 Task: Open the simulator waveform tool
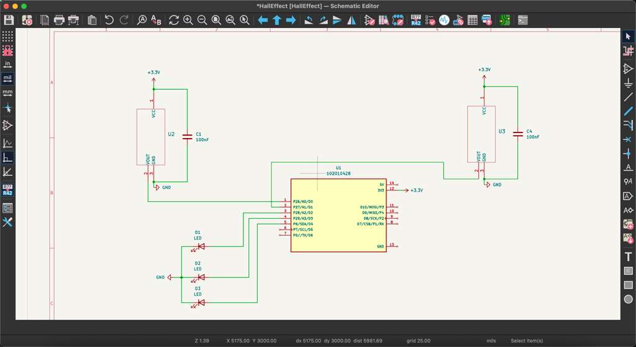click(x=444, y=21)
